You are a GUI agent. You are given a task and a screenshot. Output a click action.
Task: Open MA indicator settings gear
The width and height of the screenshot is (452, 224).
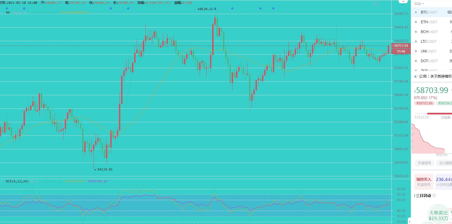pyautogui.click(x=20, y=13)
